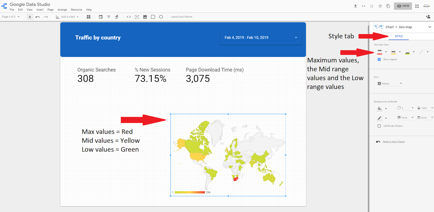This screenshot has width=434, height=212.
Task: Click the geo map chart type thumbnail
Action: 379,27
